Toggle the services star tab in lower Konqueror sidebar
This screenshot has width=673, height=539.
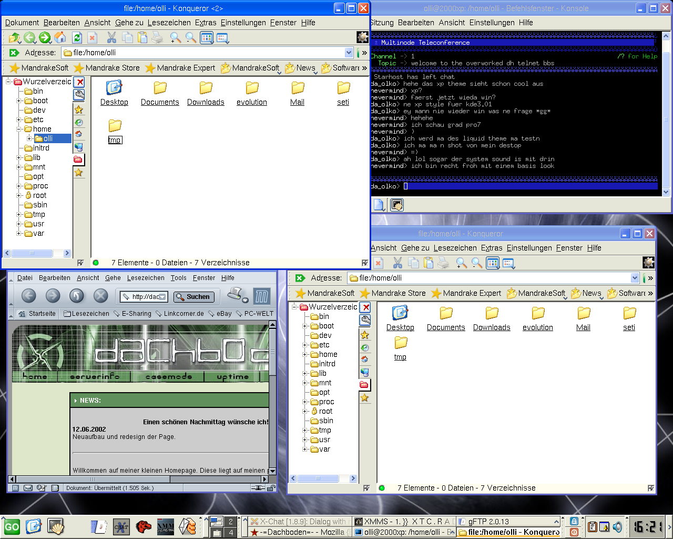pyautogui.click(x=365, y=398)
